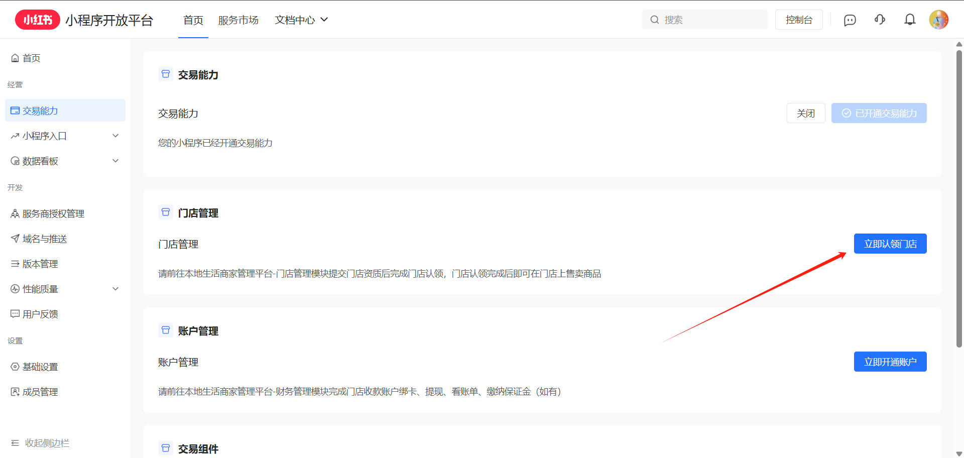Switch to the 服务市场 tab

pyautogui.click(x=238, y=20)
